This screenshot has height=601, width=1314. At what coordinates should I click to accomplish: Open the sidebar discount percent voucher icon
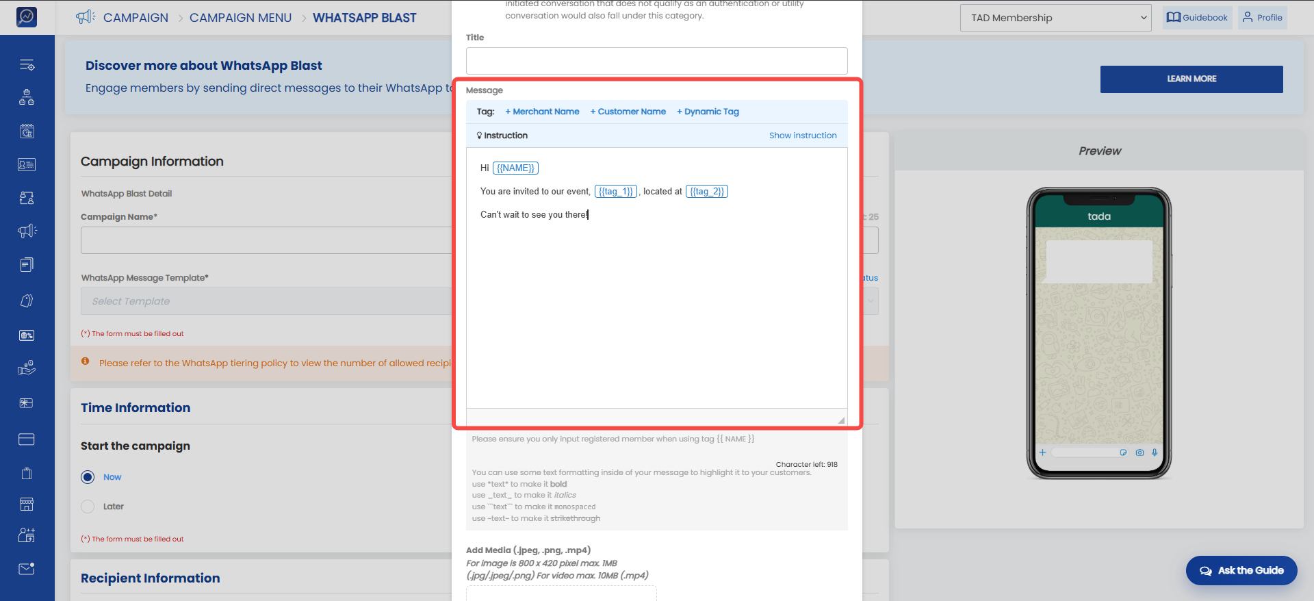point(27,335)
